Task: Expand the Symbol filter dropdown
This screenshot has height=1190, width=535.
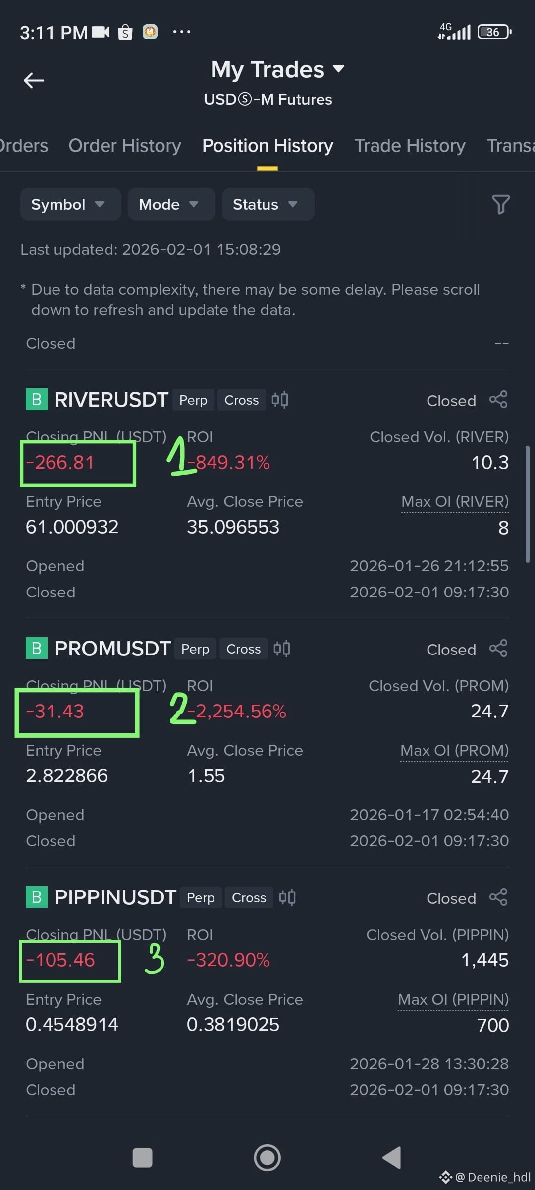Action: click(70, 204)
